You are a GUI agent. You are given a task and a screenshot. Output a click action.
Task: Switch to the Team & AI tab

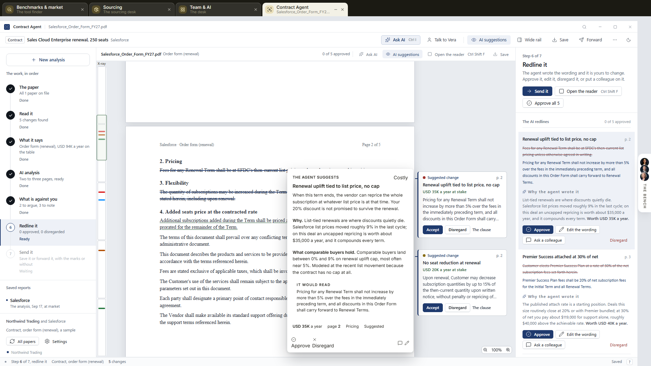coord(218,9)
